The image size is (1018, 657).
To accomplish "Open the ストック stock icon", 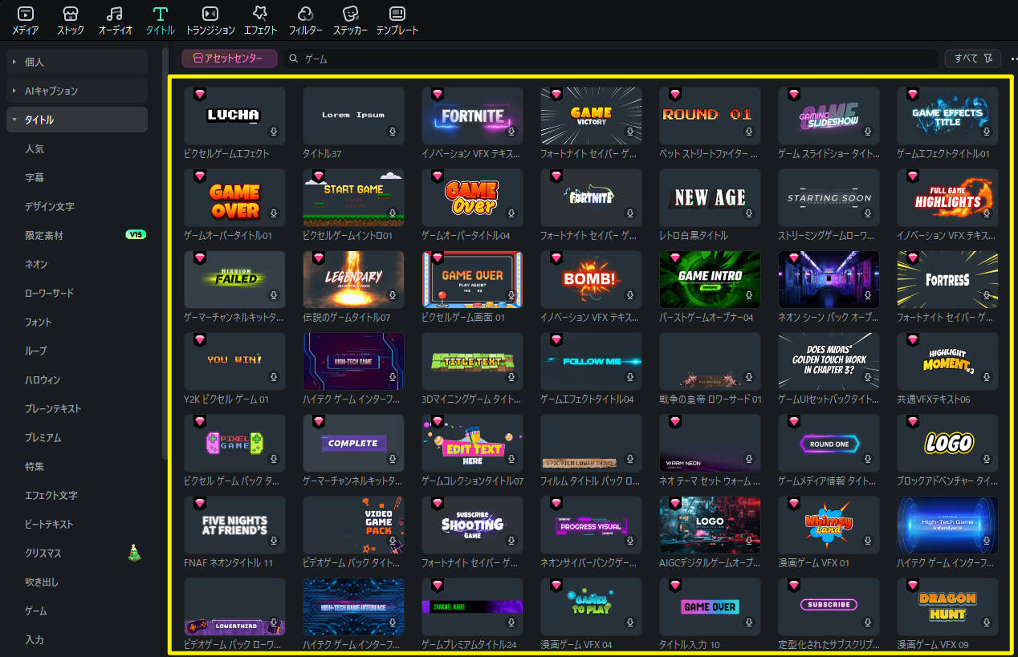I will [70, 14].
